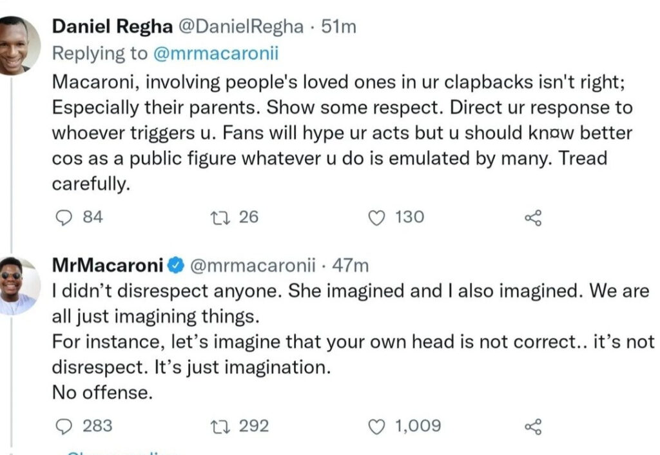The image size is (660, 455).
Task: Like MrMacaroni's tweet with heart icon
Action: [376, 426]
